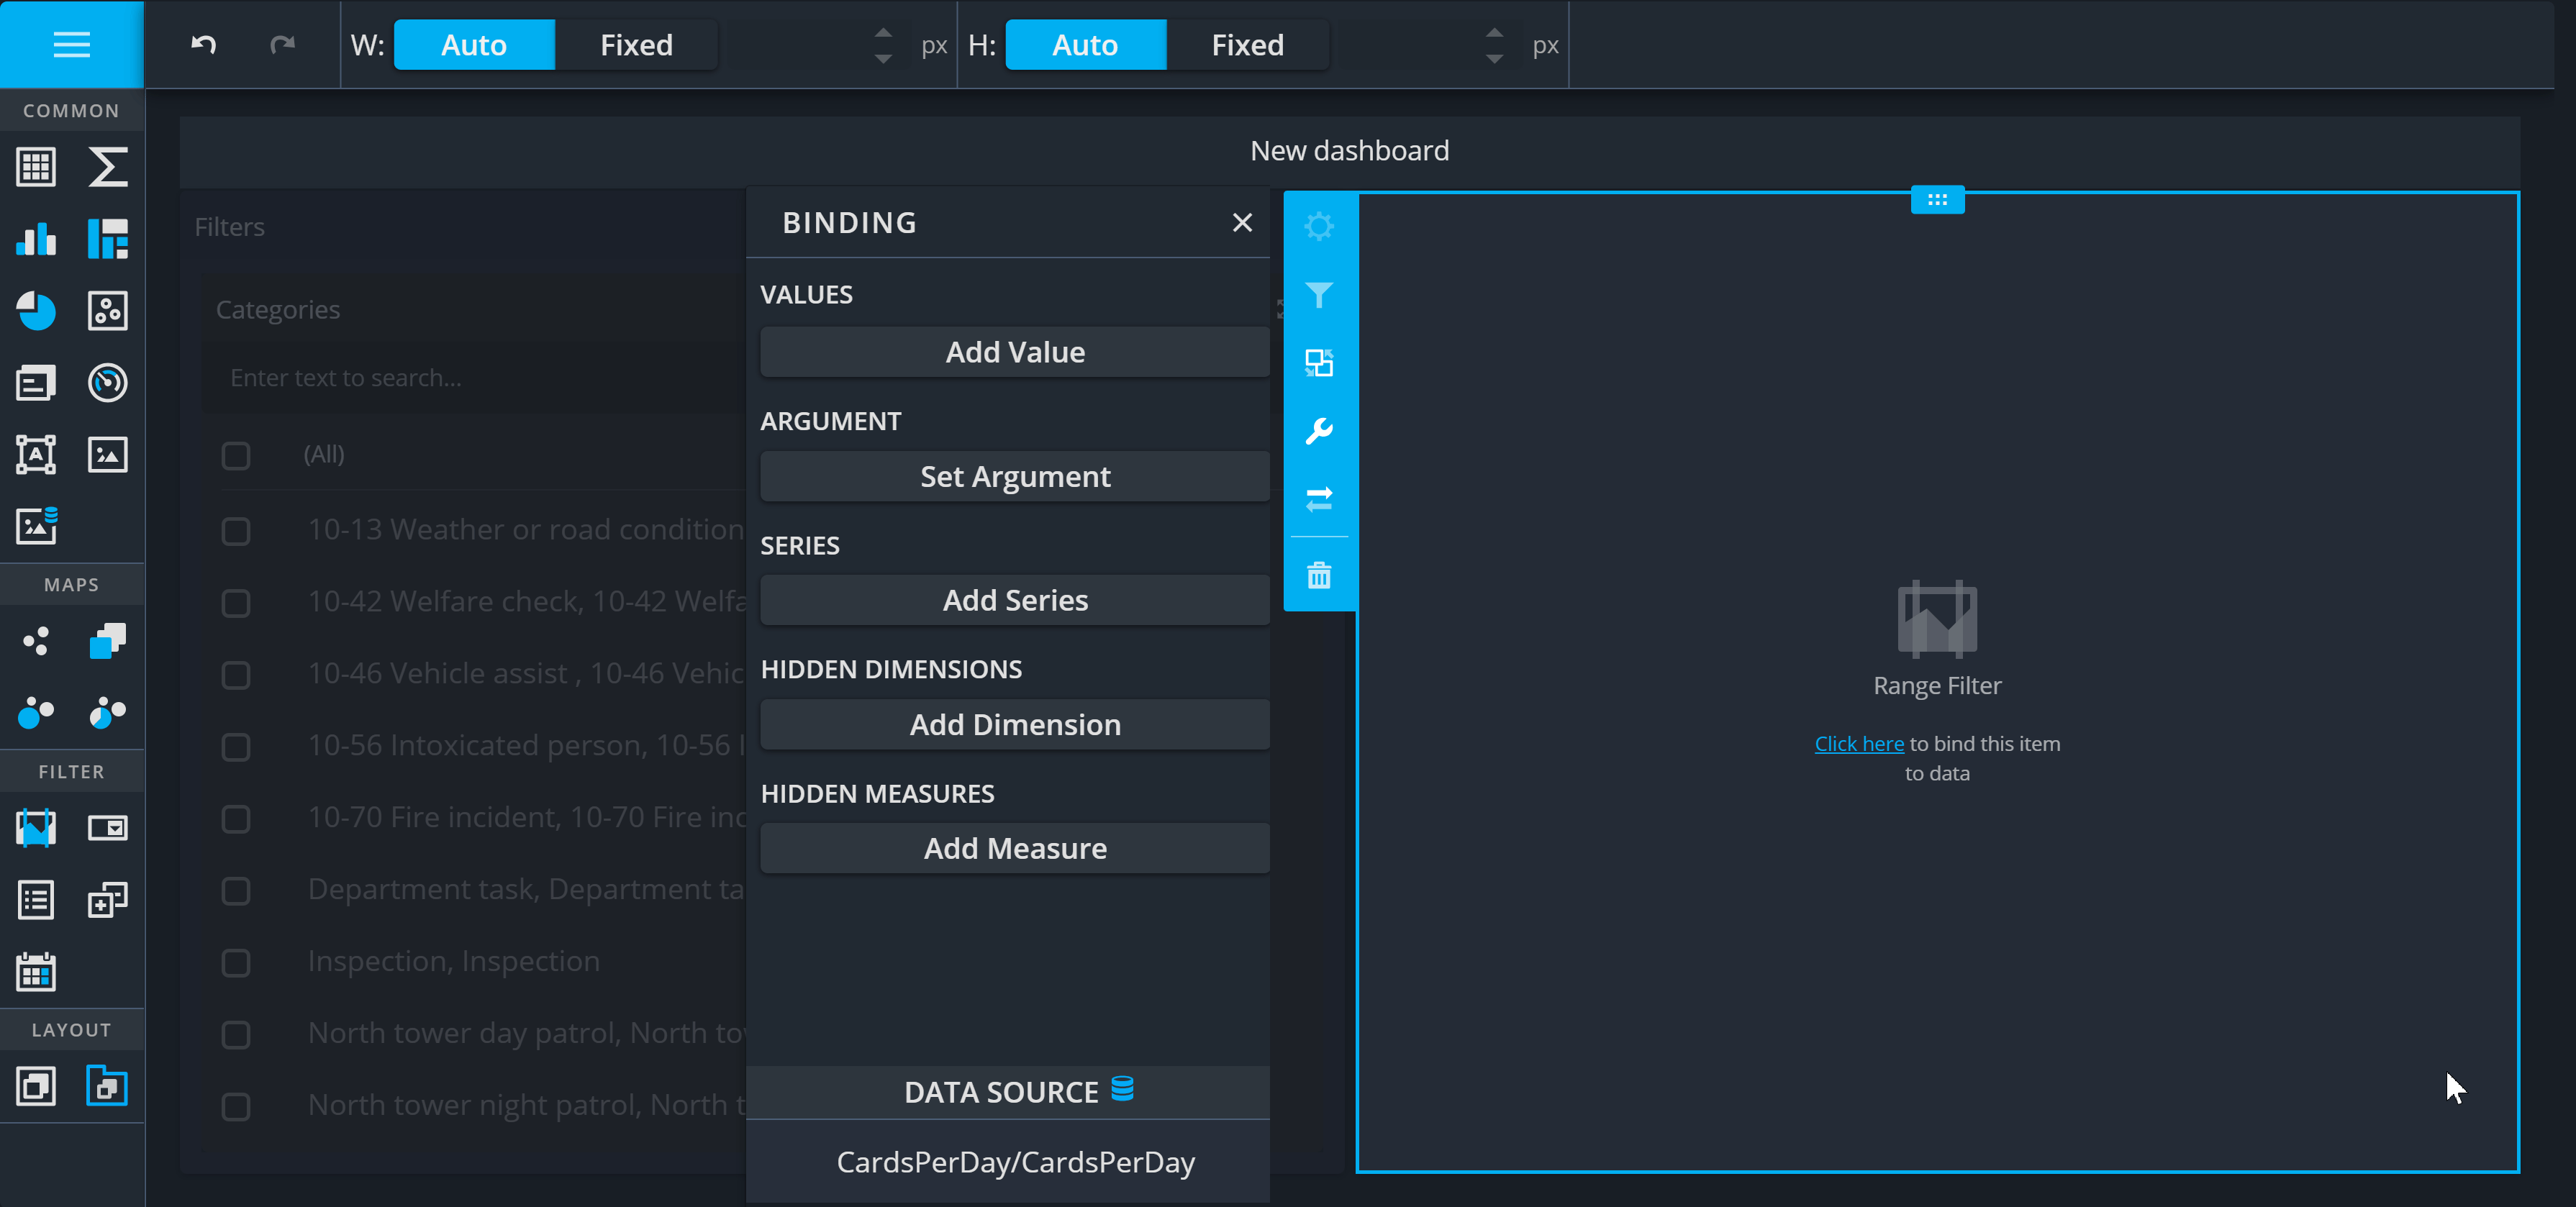
Task: Redo the last undone action
Action: click(x=283, y=44)
